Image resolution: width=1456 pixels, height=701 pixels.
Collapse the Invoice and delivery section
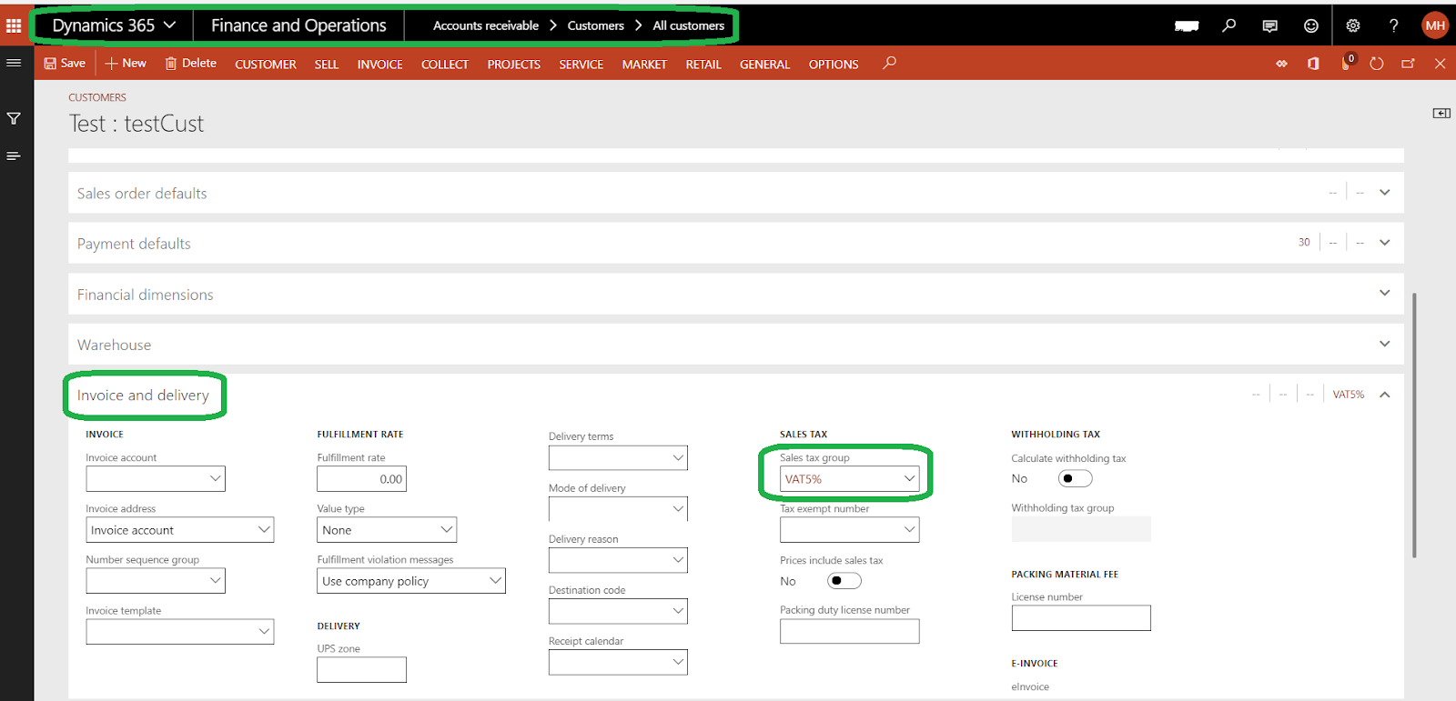click(1384, 395)
